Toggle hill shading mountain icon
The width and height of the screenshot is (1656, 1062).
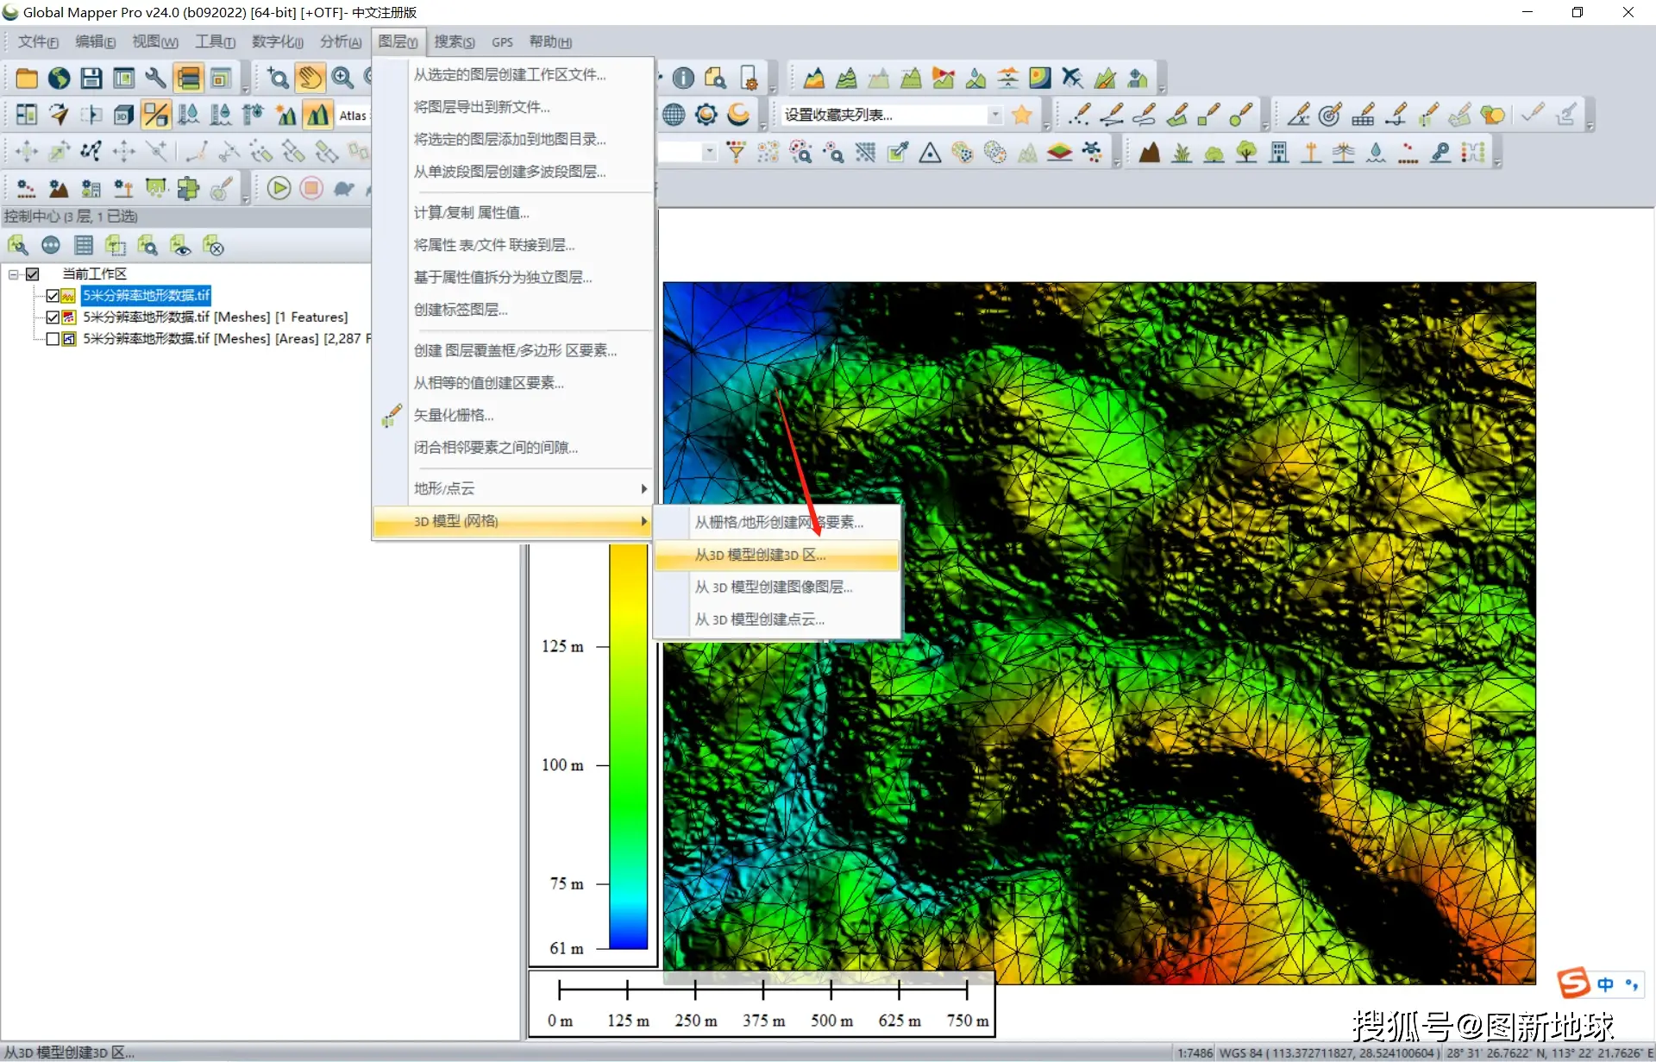(317, 115)
